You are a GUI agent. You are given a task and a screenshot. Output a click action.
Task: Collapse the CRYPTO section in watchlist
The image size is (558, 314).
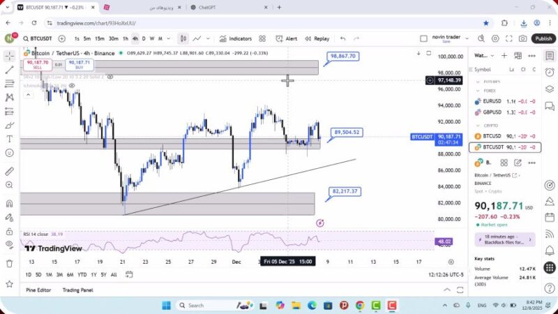tap(478, 126)
